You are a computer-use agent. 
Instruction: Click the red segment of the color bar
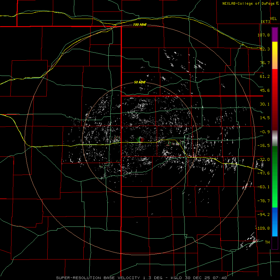pos(275,100)
